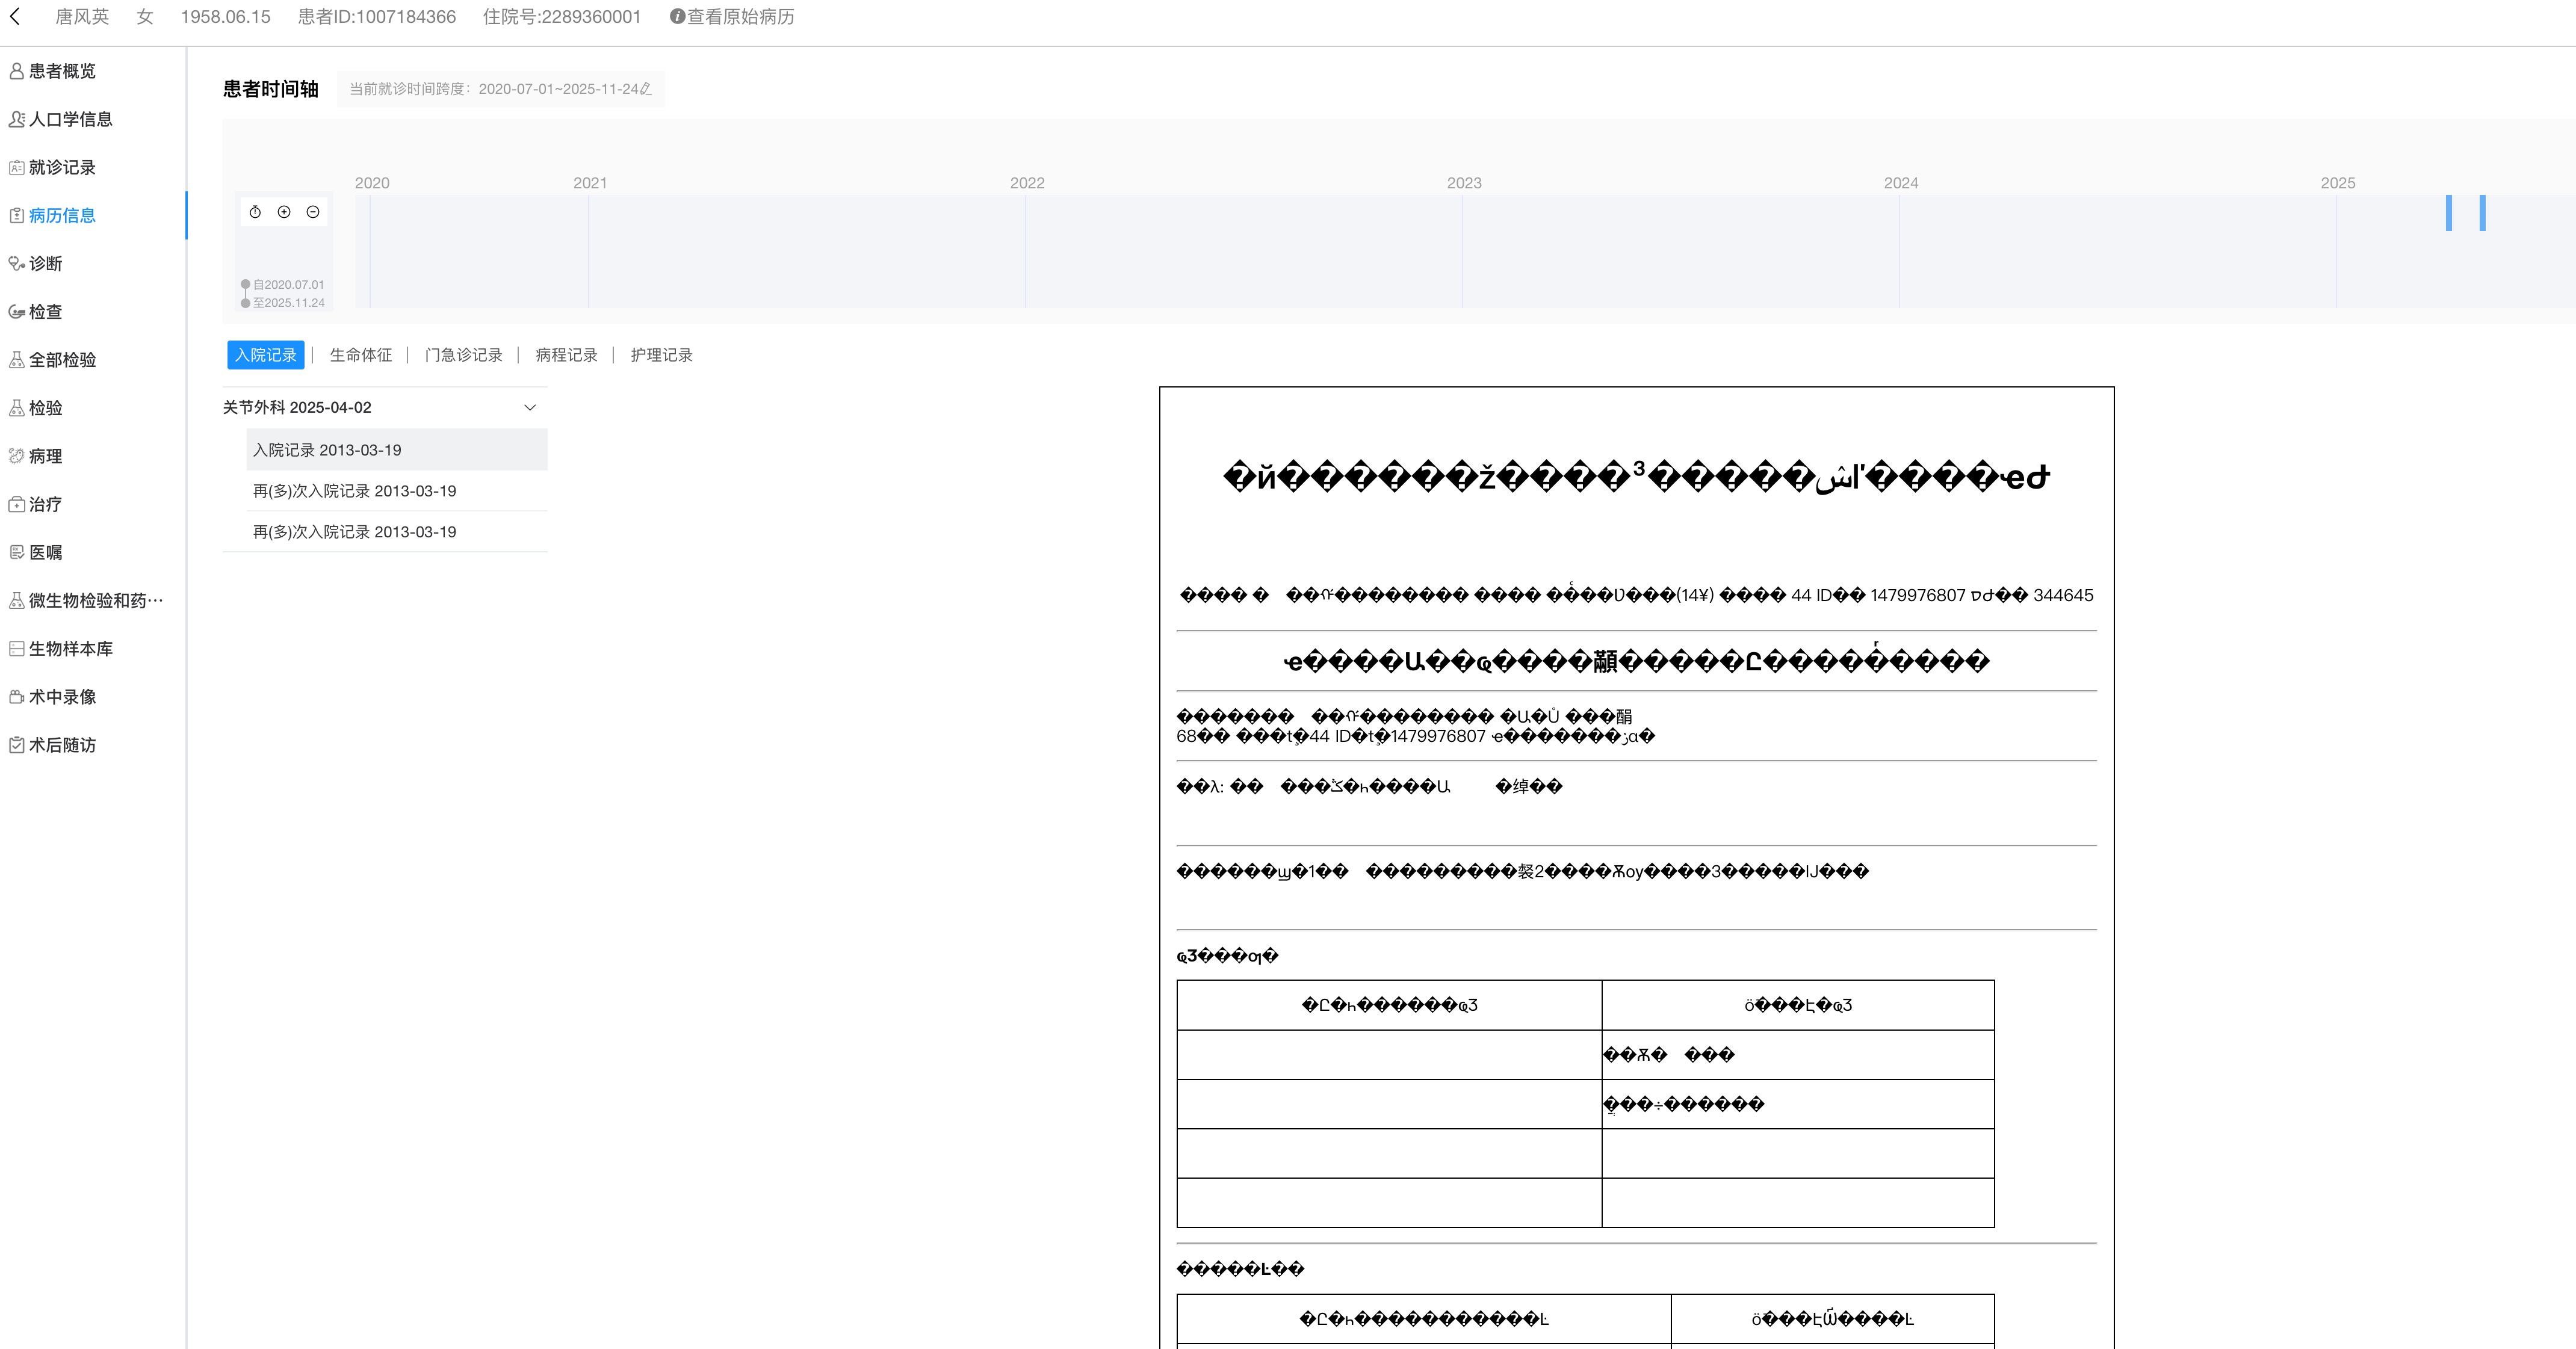Open 术中录像 from the sidebar
The height and width of the screenshot is (1349, 2576).
coord(62,697)
